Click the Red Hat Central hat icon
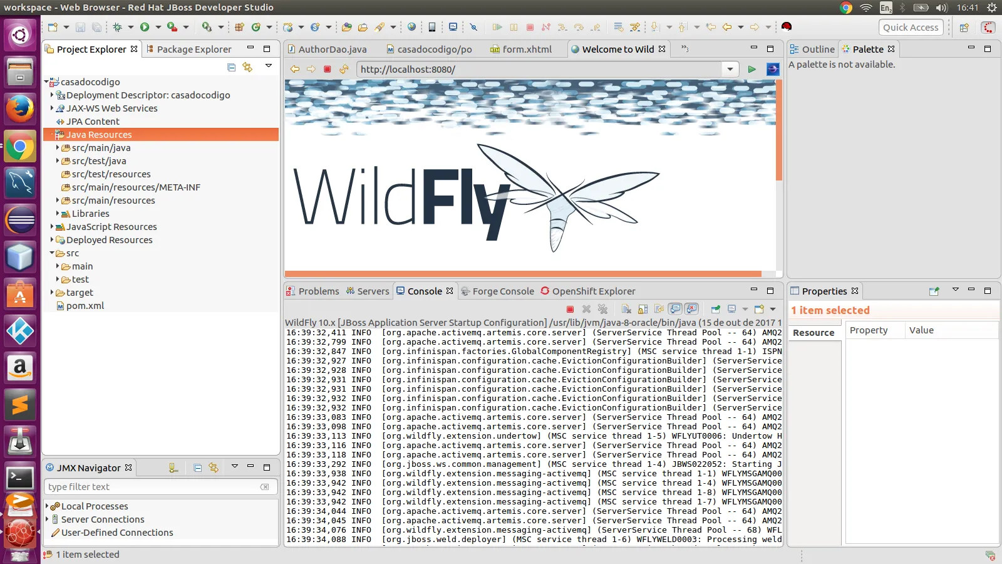The width and height of the screenshot is (1002, 564). click(787, 27)
